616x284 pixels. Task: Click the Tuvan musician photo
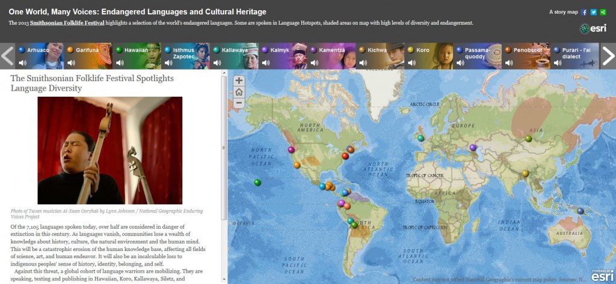click(110, 150)
